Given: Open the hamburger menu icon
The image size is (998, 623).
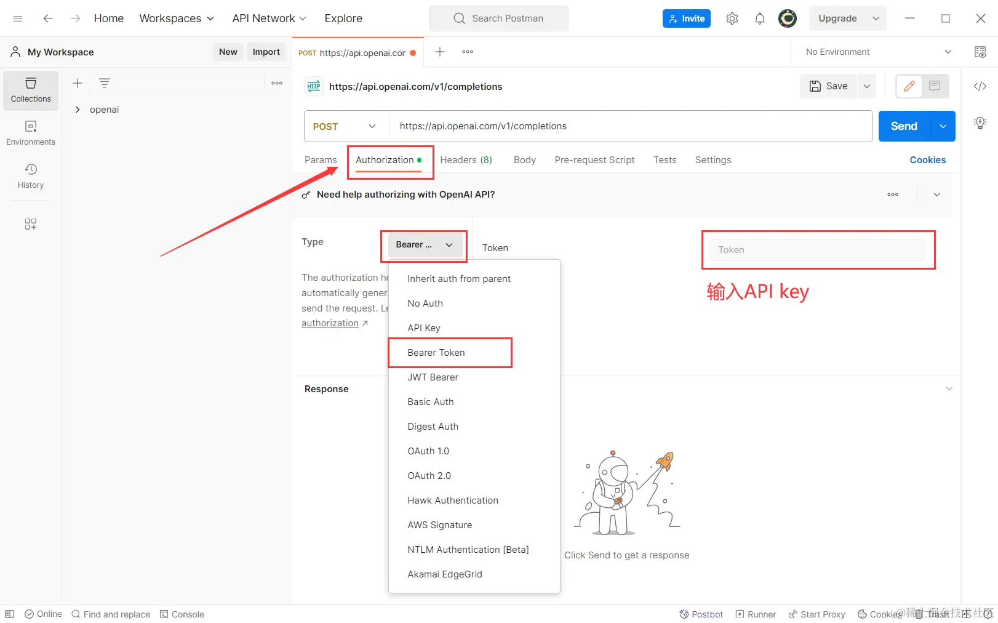Looking at the screenshot, I should point(18,18).
